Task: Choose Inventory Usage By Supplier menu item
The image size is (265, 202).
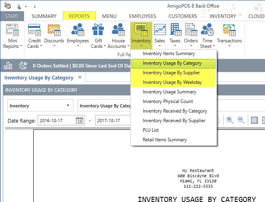Action: [x=171, y=73]
